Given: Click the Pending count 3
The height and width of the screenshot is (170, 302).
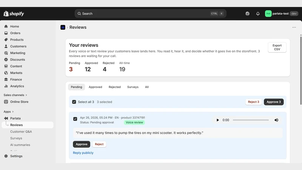Looking at the screenshot, I should click(x=71, y=69).
